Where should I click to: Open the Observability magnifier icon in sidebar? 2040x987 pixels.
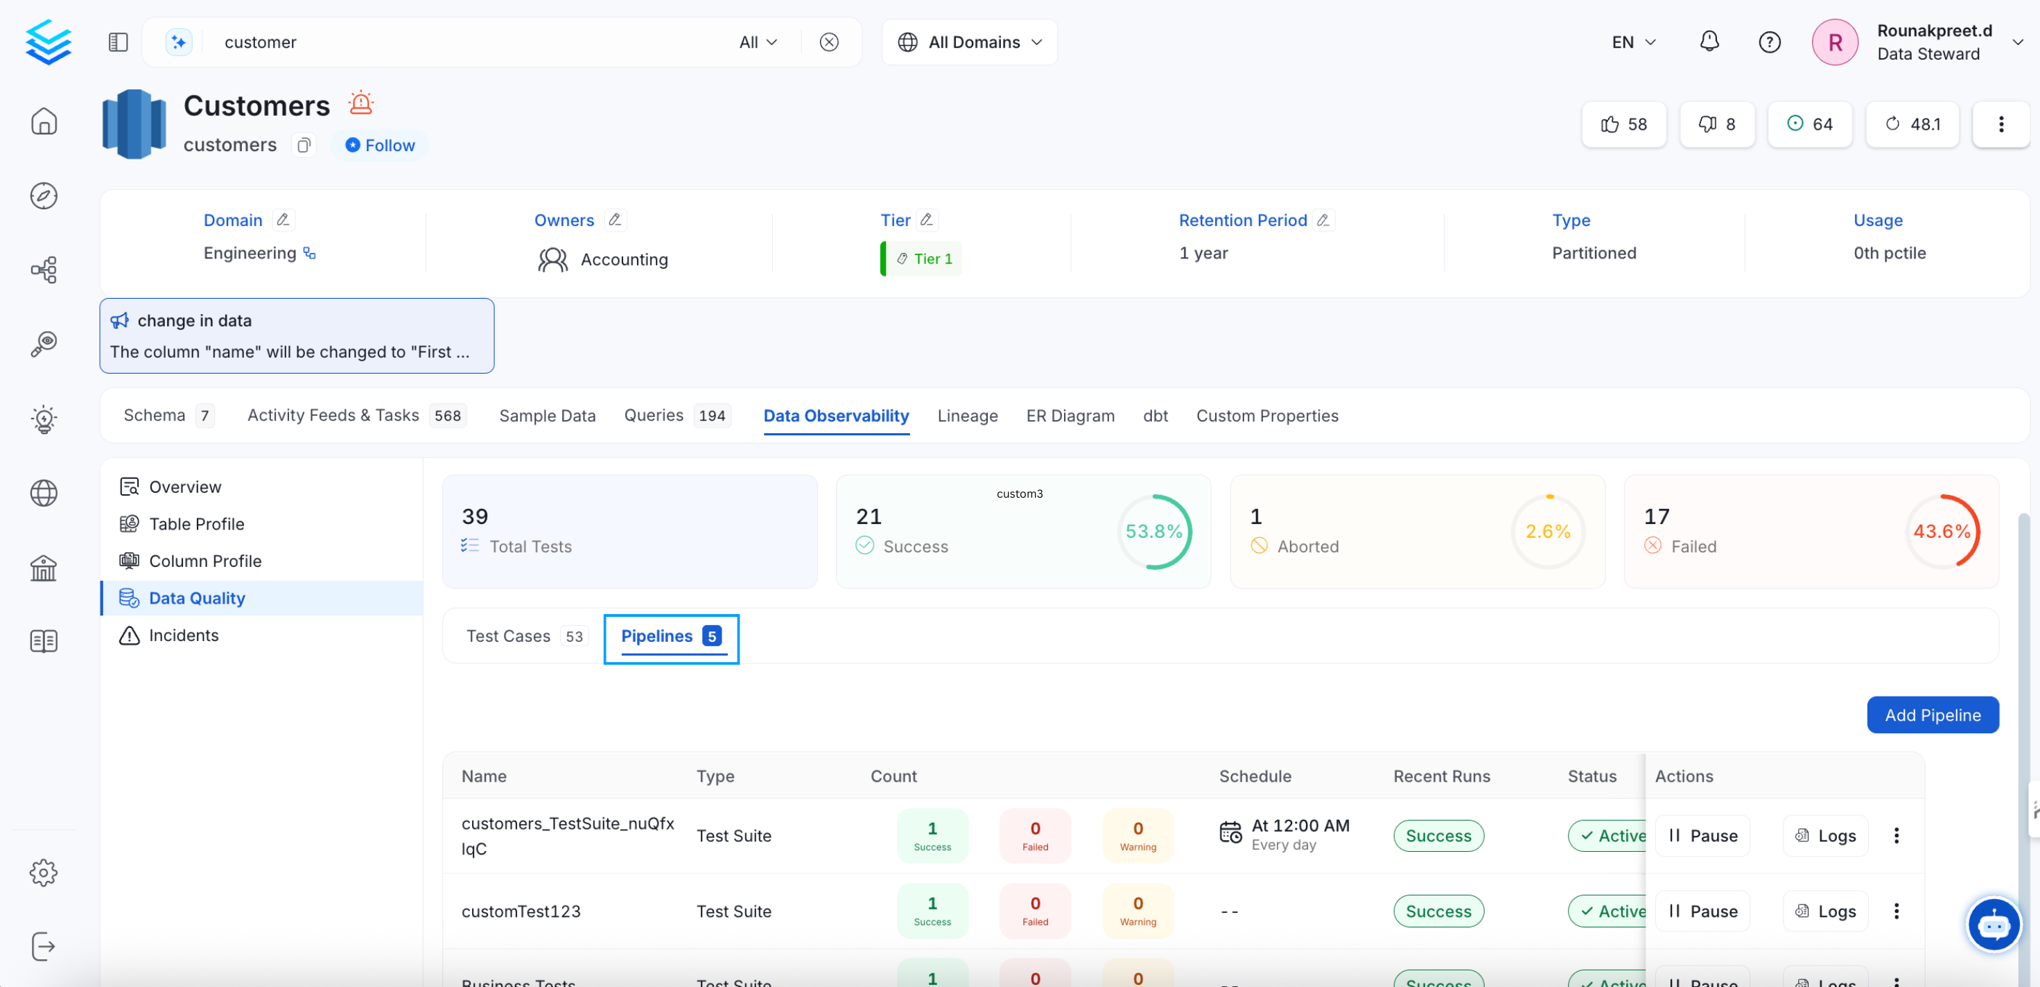44,343
